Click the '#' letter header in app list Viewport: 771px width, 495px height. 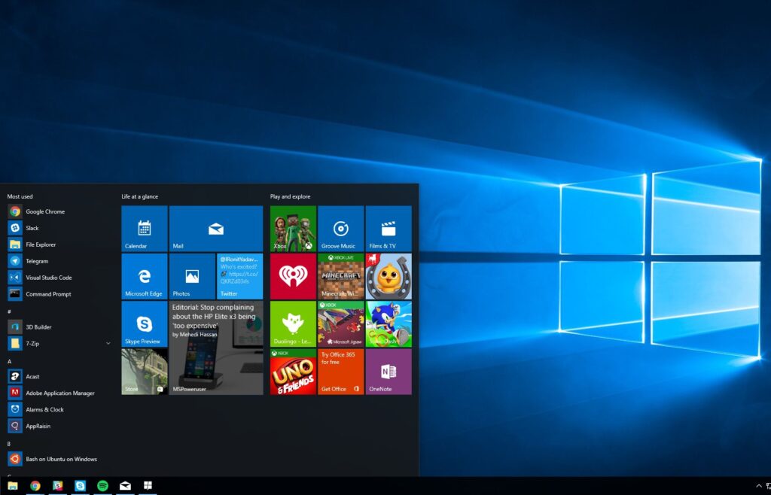(9, 311)
